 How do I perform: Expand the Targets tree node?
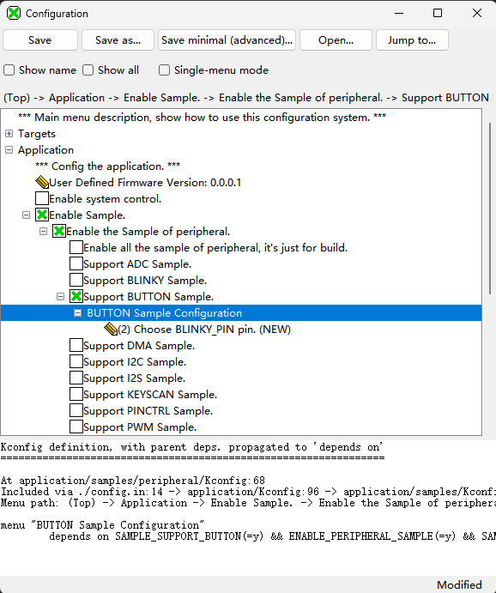9,134
